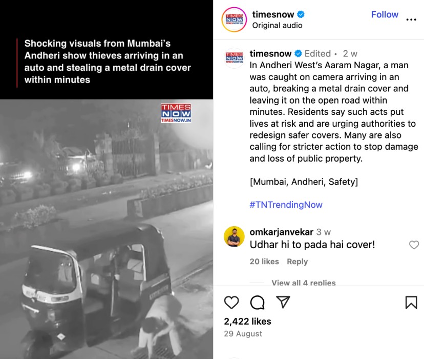Play the auto-rickshaw video reel
The width and height of the screenshot is (424, 359).
point(107,229)
